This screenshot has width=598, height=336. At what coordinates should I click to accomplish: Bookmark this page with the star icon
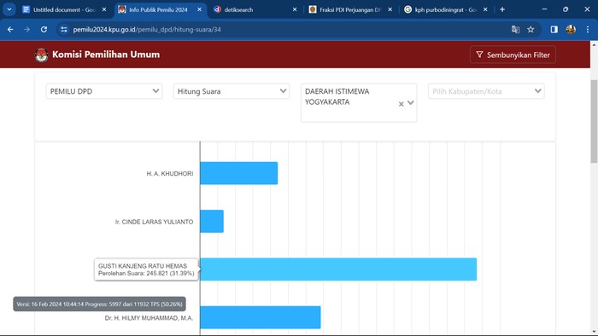click(531, 29)
